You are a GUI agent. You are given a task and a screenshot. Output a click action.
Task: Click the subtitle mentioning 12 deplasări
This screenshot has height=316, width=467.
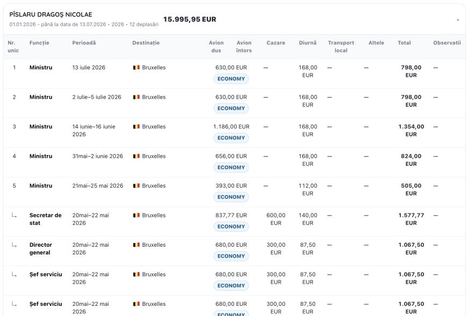(84, 24)
